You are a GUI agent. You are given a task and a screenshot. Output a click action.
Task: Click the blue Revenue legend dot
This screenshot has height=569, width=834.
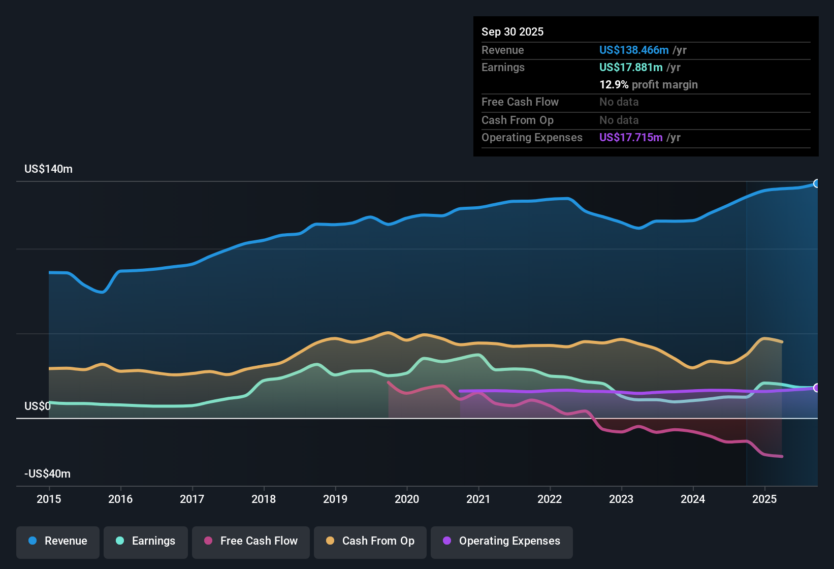click(x=32, y=541)
